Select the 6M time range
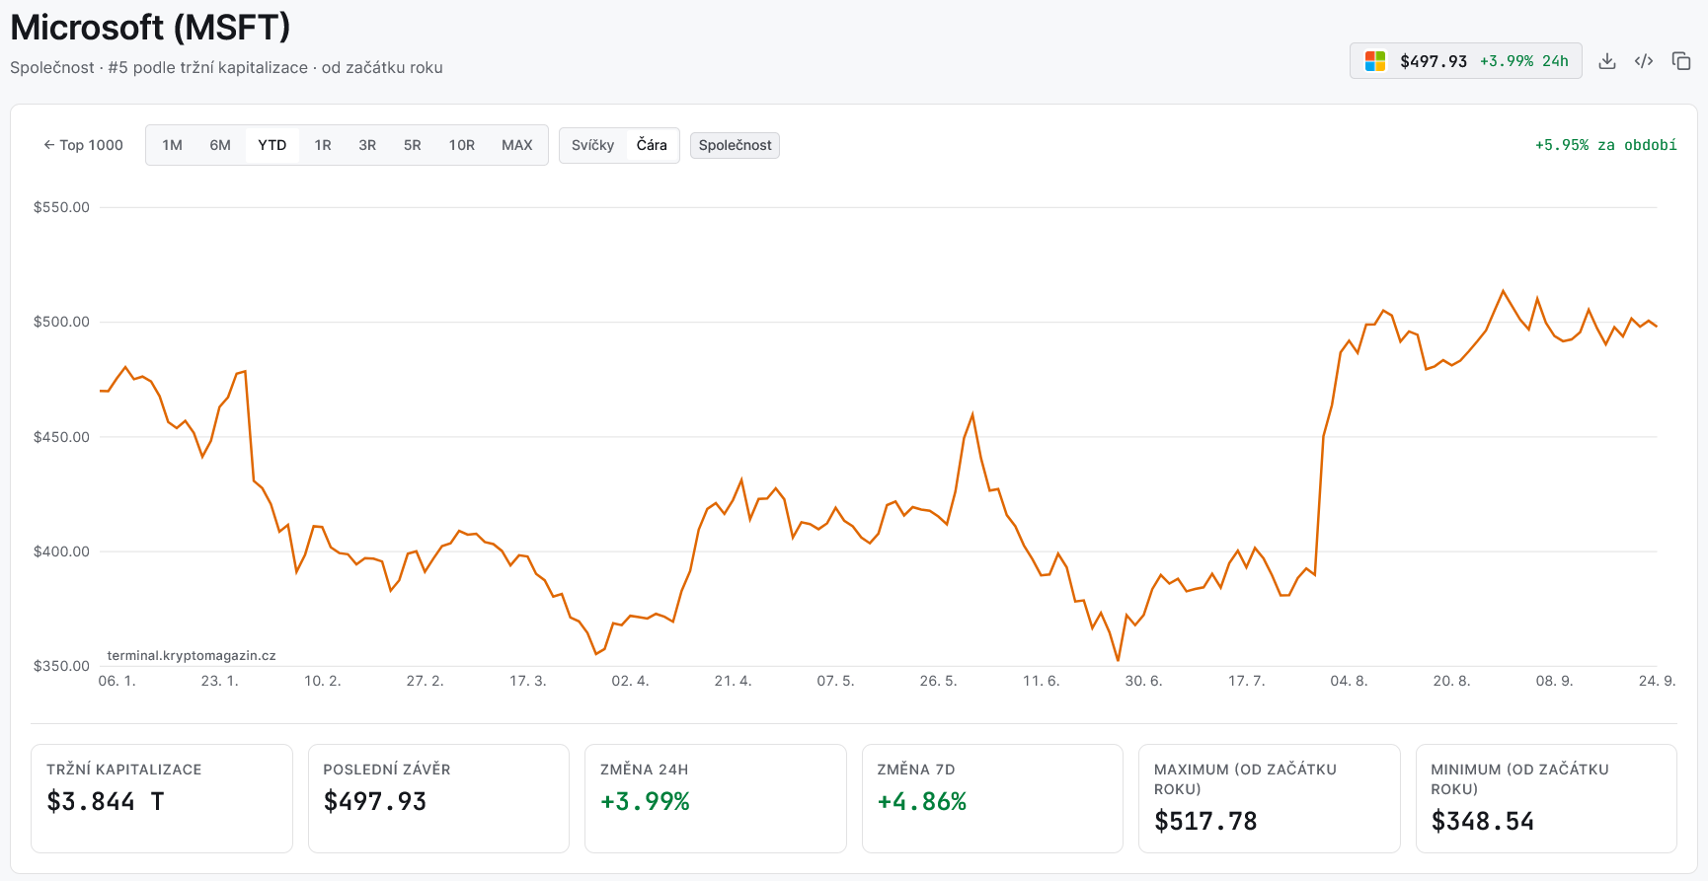This screenshot has height=881, width=1708. point(220,145)
